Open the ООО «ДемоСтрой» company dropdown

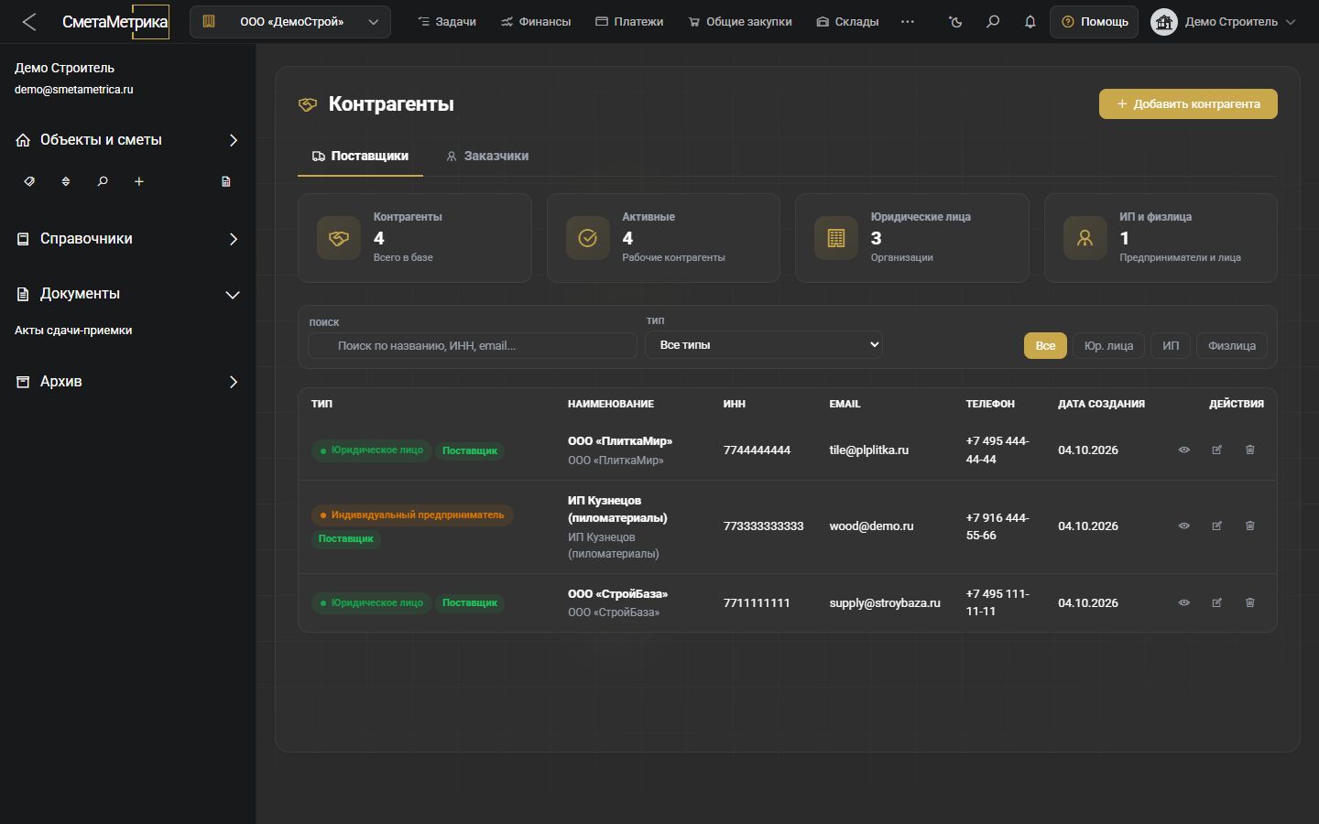click(x=290, y=22)
